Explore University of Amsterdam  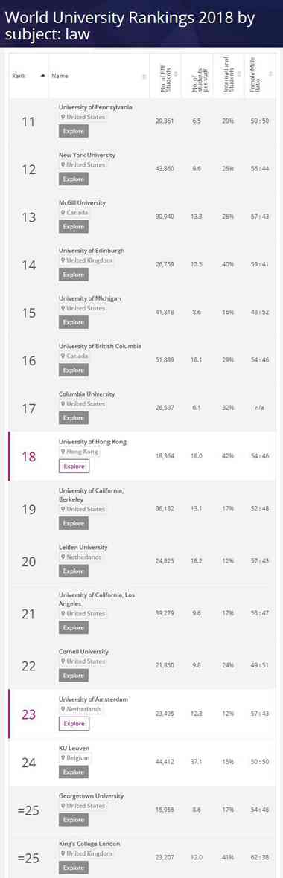(x=74, y=724)
